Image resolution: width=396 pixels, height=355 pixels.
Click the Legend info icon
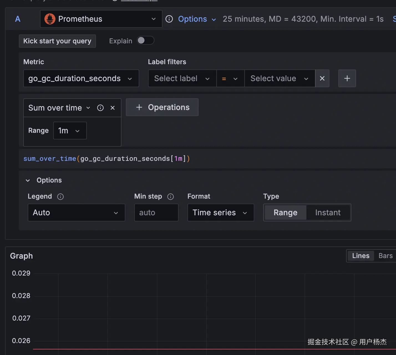point(60,197)
